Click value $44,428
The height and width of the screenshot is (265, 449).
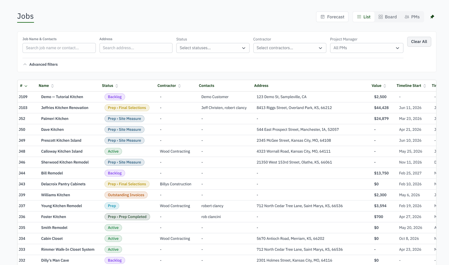[x=381, y=108]
